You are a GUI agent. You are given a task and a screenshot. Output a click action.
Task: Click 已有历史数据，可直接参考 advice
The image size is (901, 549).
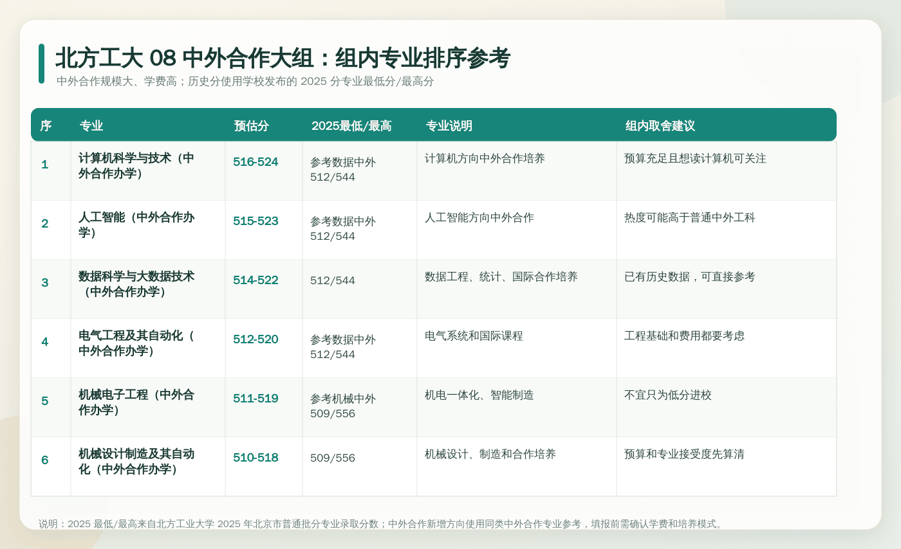690,276
